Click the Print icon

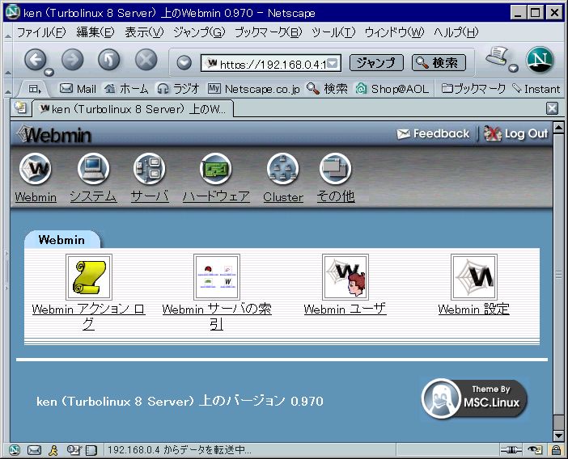click(x=498, y=56)
